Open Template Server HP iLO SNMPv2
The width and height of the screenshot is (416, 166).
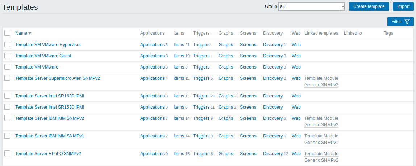click(48, 154)
